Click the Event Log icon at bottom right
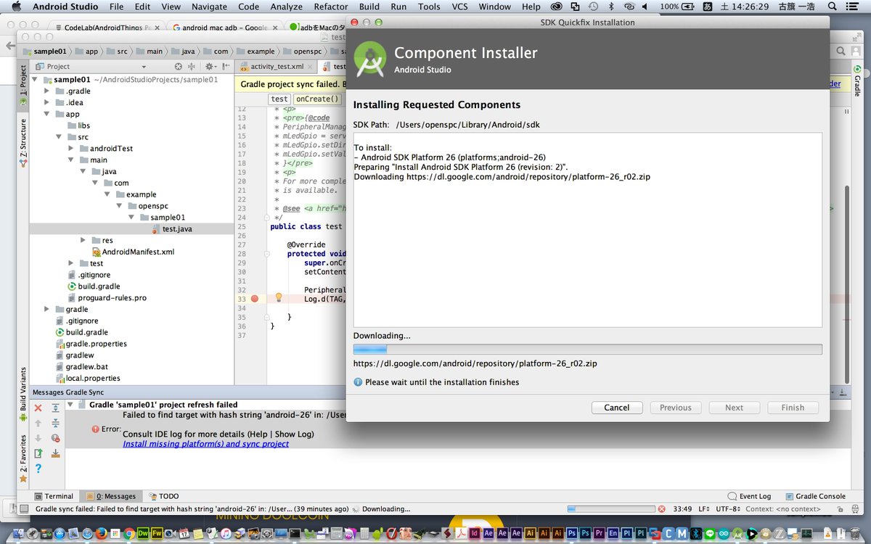Image resolution: width=871 pixels, height=544 pixels. point(732,496)
